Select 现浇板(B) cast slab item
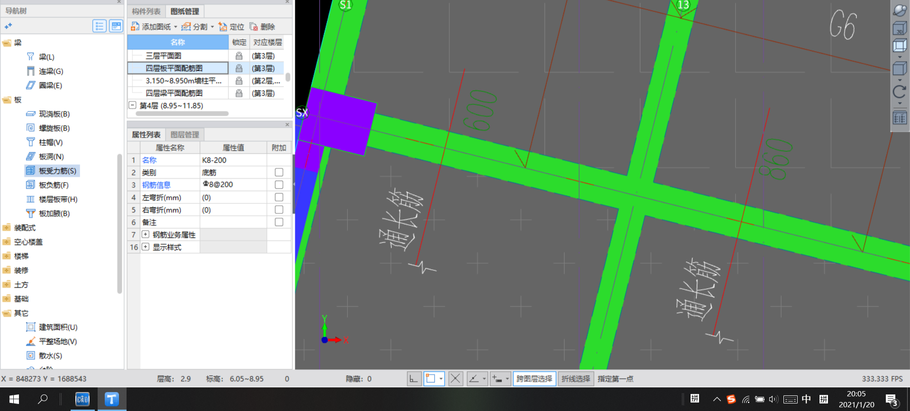This screenshot has height=411, width=910. 48,114
